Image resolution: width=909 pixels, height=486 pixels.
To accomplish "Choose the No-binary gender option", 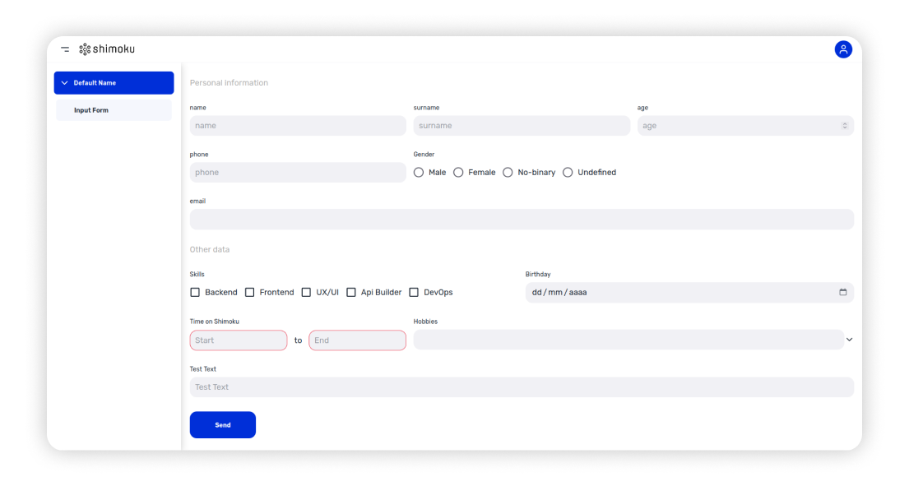I will 508,173.
